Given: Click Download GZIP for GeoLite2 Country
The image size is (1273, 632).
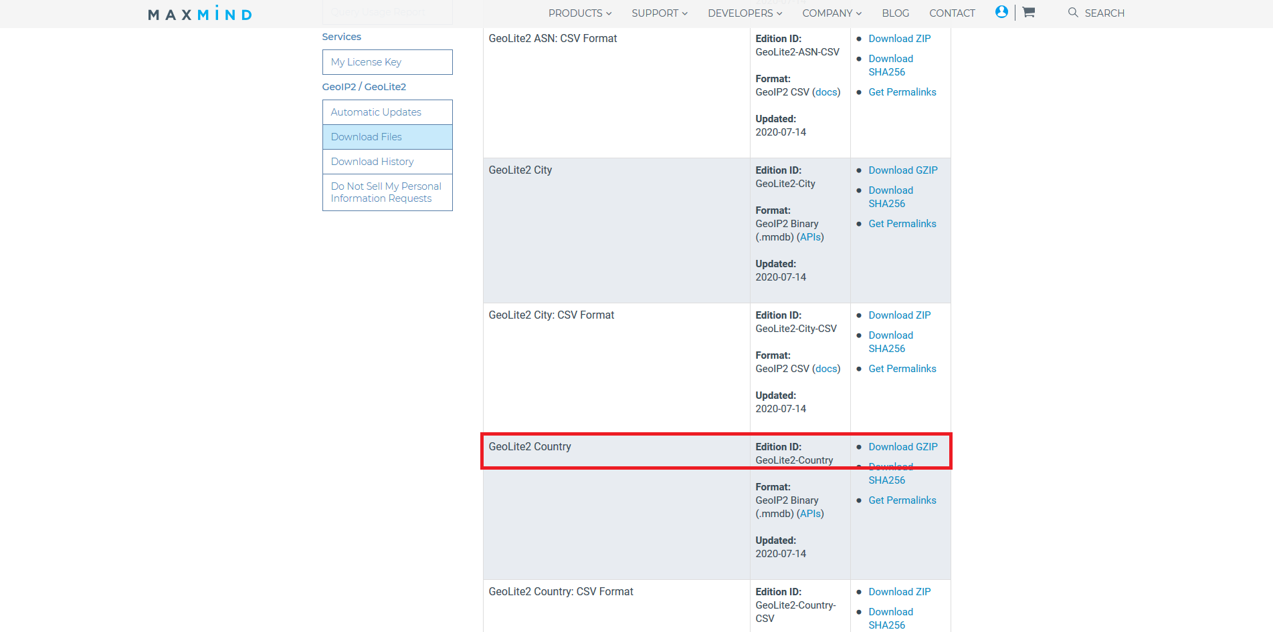Looking at the screenshot, I should tap(903, 447).
